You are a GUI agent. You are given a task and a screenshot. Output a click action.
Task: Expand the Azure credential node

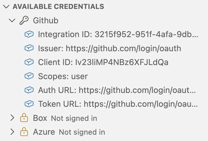coord(12,132)
